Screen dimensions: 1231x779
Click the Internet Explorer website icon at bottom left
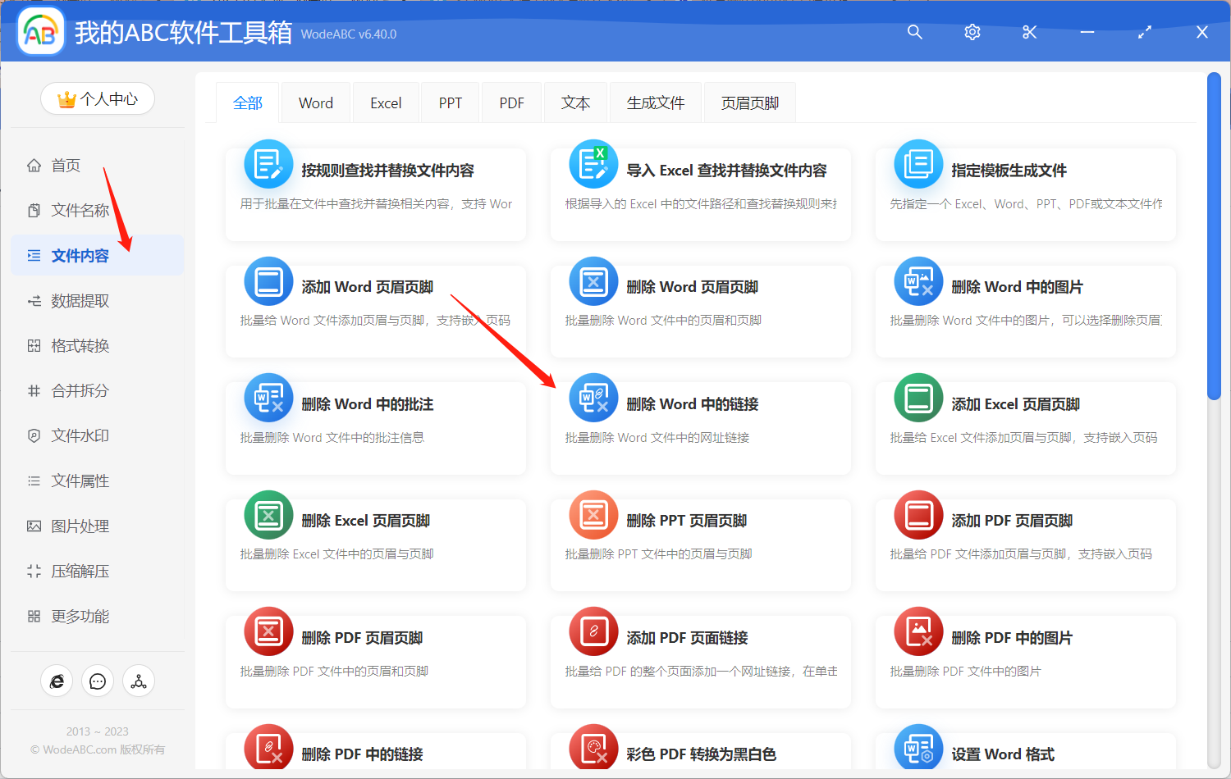[x=57, y=681]
